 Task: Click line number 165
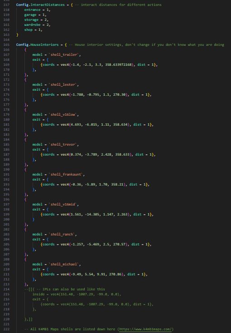[7, 44]
